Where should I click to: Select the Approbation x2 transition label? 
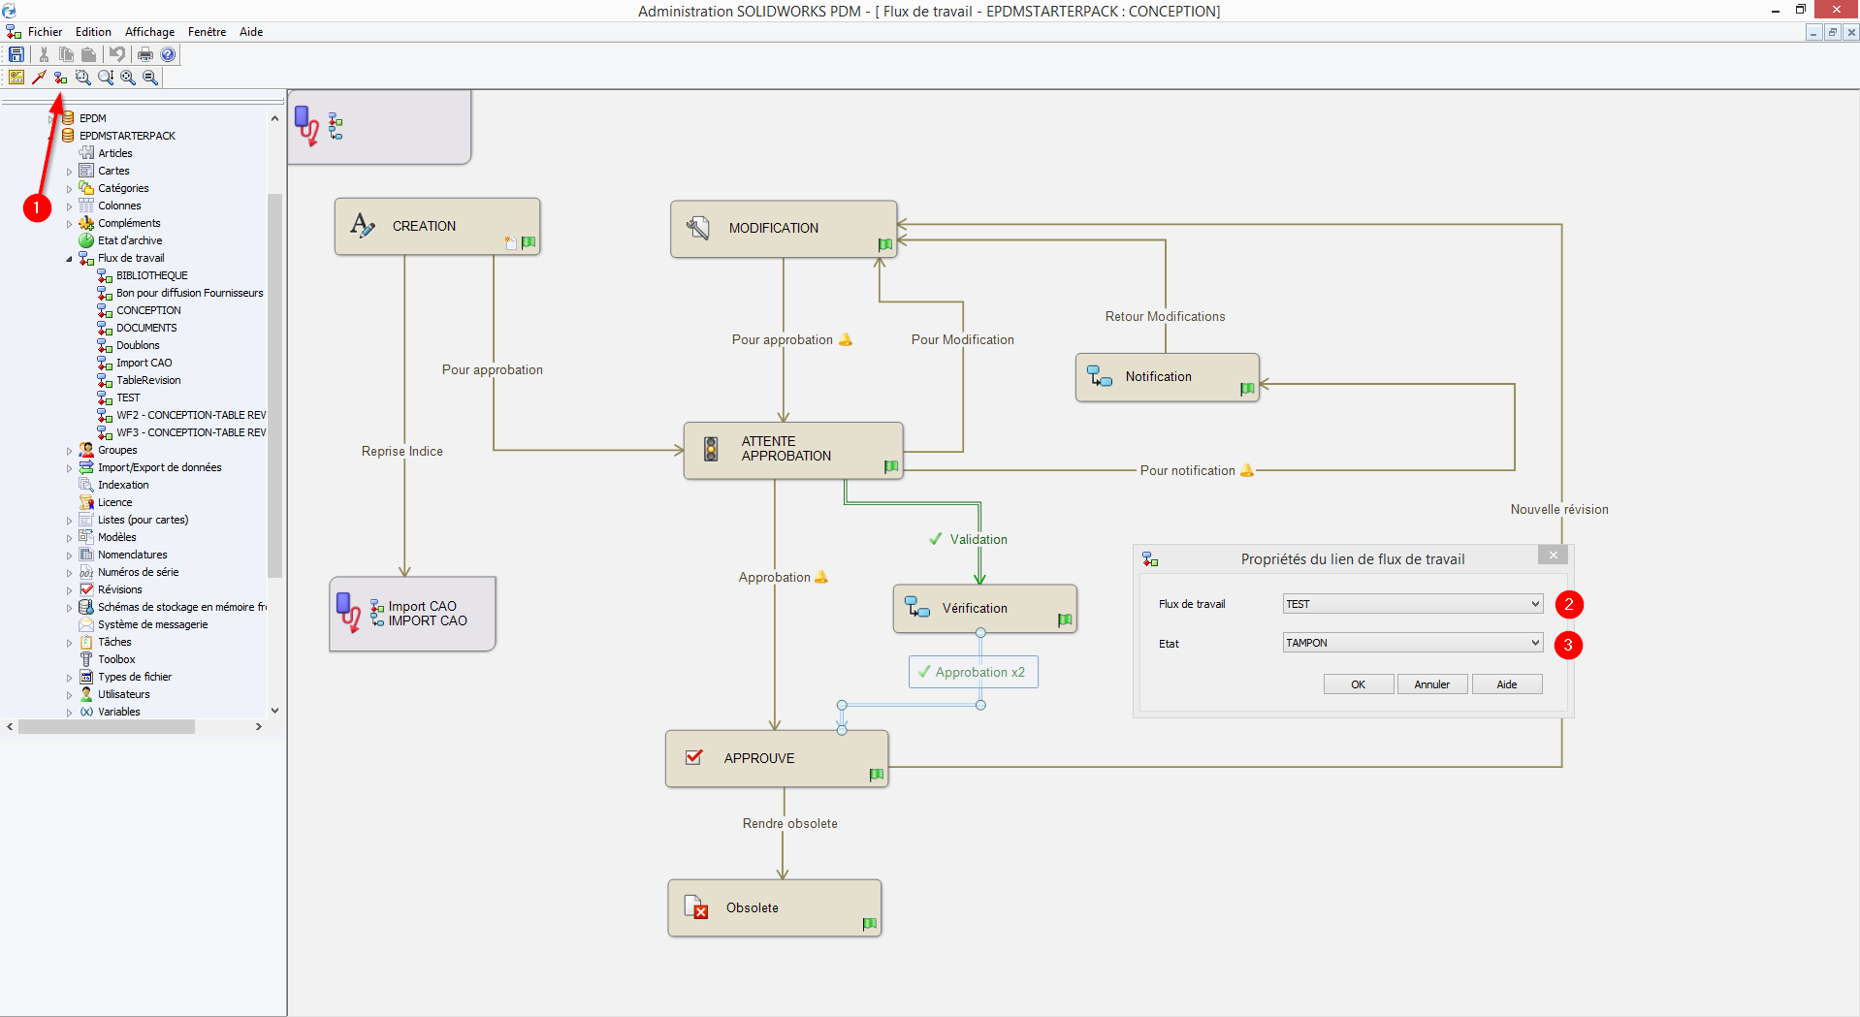point(974,672)
